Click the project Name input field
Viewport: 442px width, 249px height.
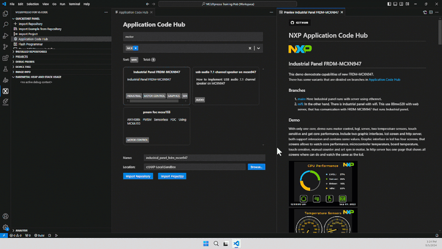[204, 158]
